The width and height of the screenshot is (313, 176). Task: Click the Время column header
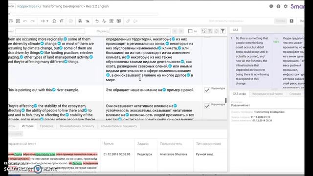(109, 144)
